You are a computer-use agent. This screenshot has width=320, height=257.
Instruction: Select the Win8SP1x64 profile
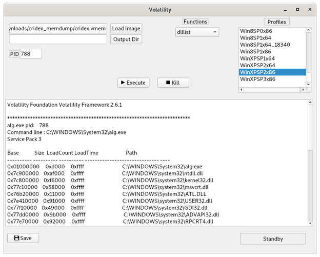(272, 38)
